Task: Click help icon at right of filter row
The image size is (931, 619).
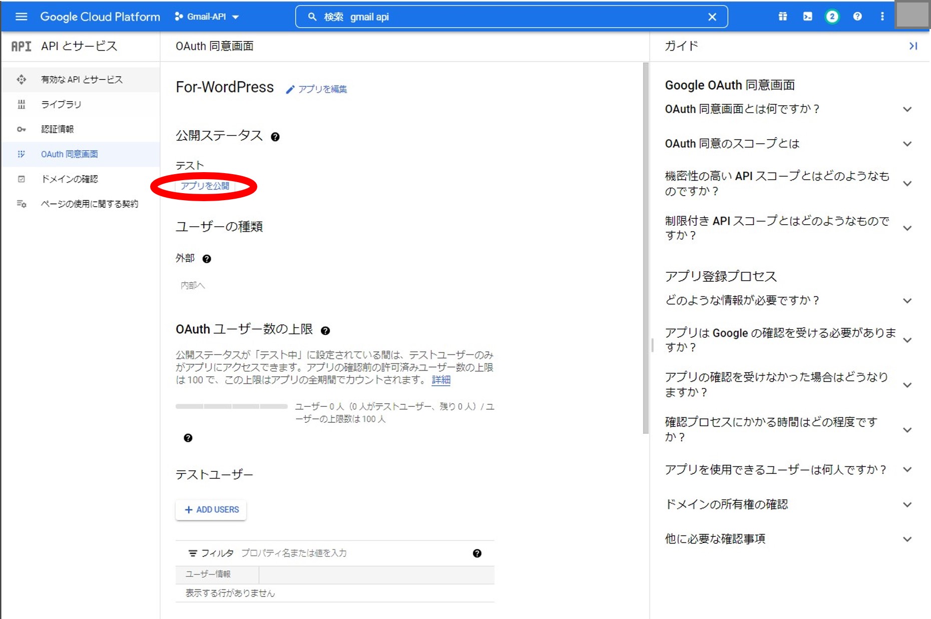Action: [477, 553]
